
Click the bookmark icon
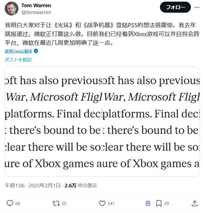[159, 203]
